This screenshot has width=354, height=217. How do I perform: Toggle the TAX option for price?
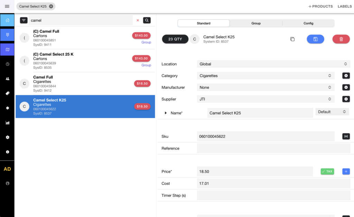327,171
